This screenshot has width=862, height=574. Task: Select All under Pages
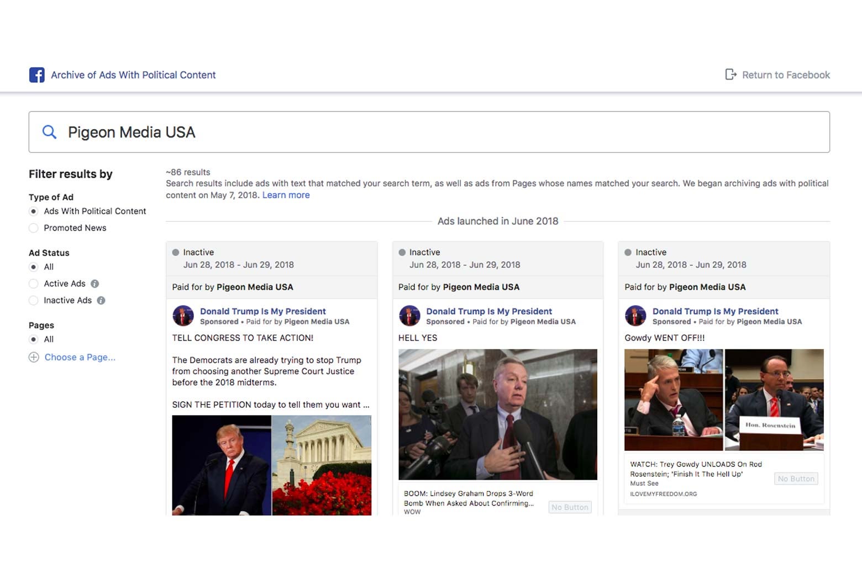[x=34, y=339]
